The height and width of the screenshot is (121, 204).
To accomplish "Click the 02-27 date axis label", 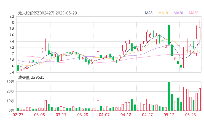I will tap(18, 115).
